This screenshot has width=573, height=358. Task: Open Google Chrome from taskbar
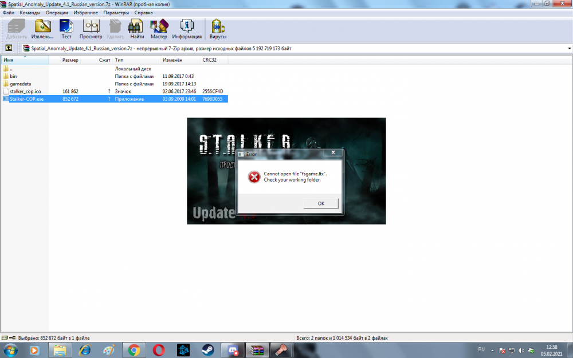pos(134,351)
